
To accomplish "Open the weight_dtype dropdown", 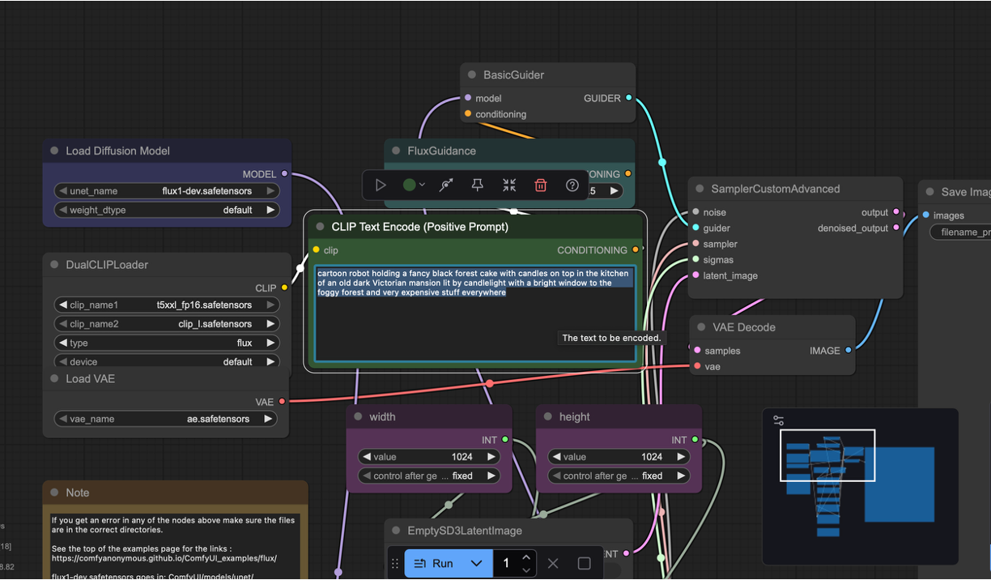I will [x=167, y=210].
